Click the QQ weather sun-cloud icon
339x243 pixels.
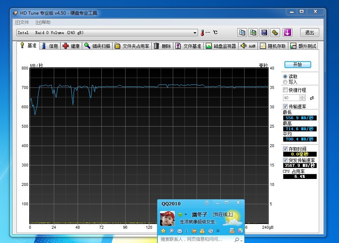click(232, 217)
